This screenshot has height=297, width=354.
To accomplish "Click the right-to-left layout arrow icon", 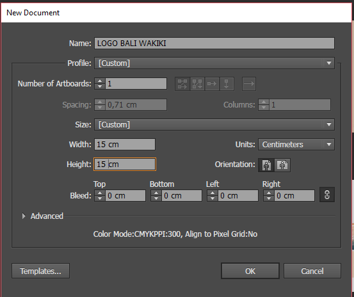I will 249,84.
